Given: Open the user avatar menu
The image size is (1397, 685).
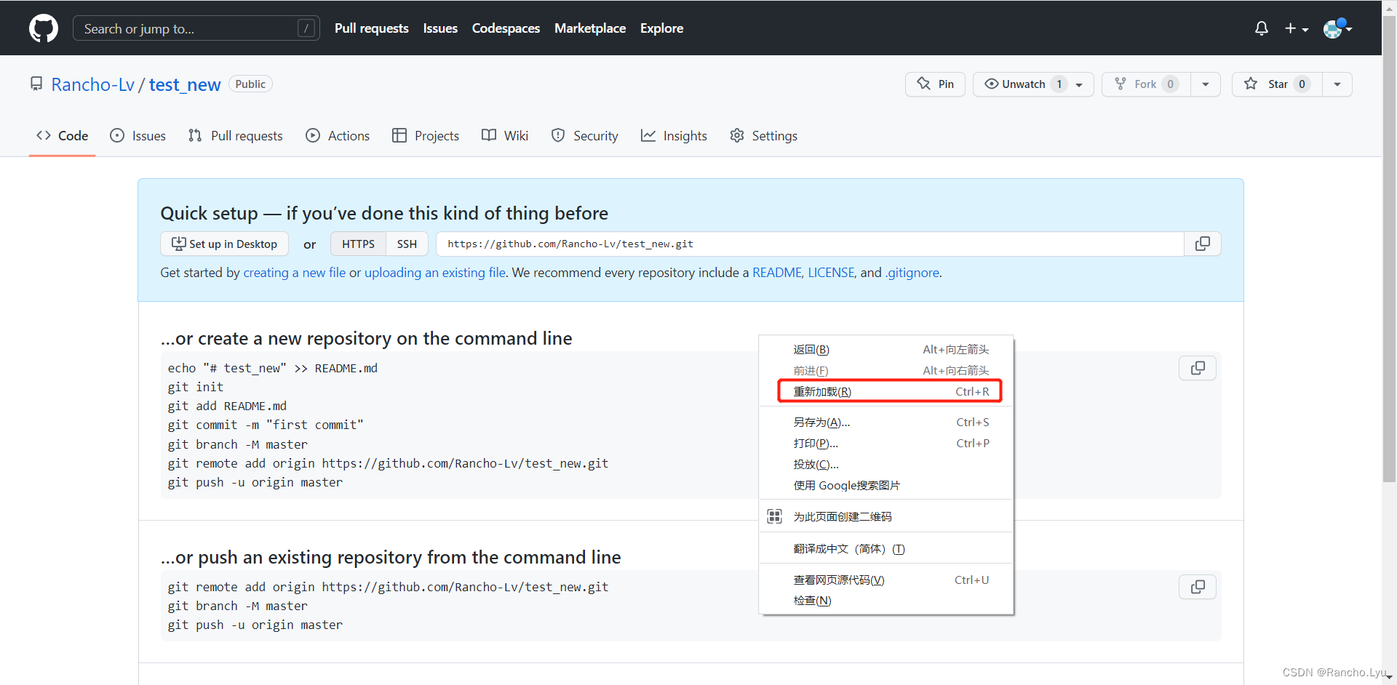Looking at the screenshot, I should click(x=1337, y=28).
